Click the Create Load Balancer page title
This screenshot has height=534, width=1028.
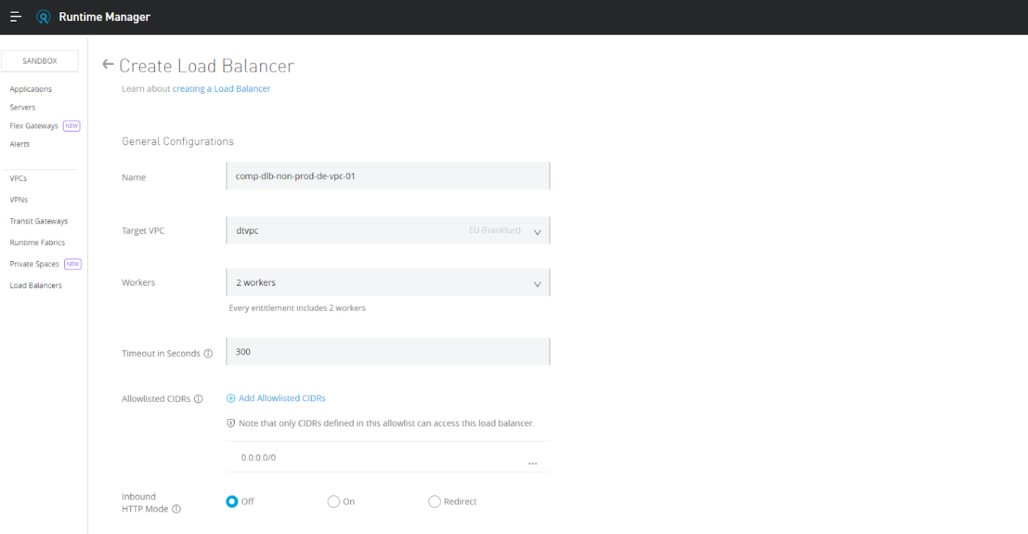[x=207, y=66]
